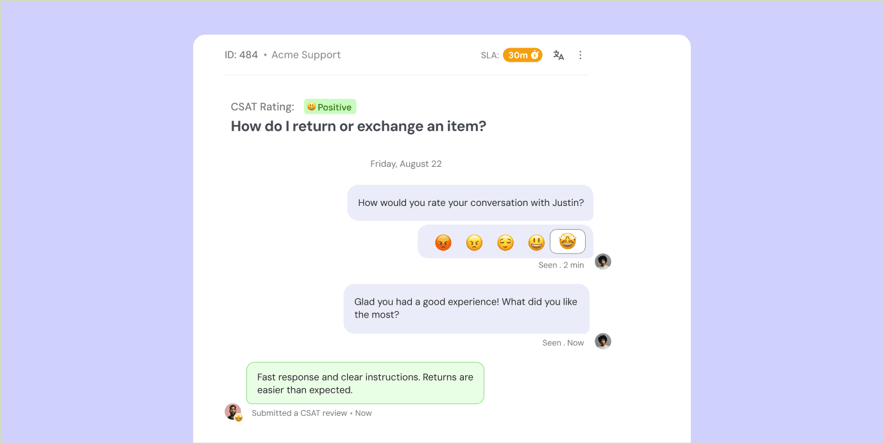Viewport: 884px width, 444px height.
Task: Toggle the selected star-struck rating emoji
Action: click(x=568, y=242)
